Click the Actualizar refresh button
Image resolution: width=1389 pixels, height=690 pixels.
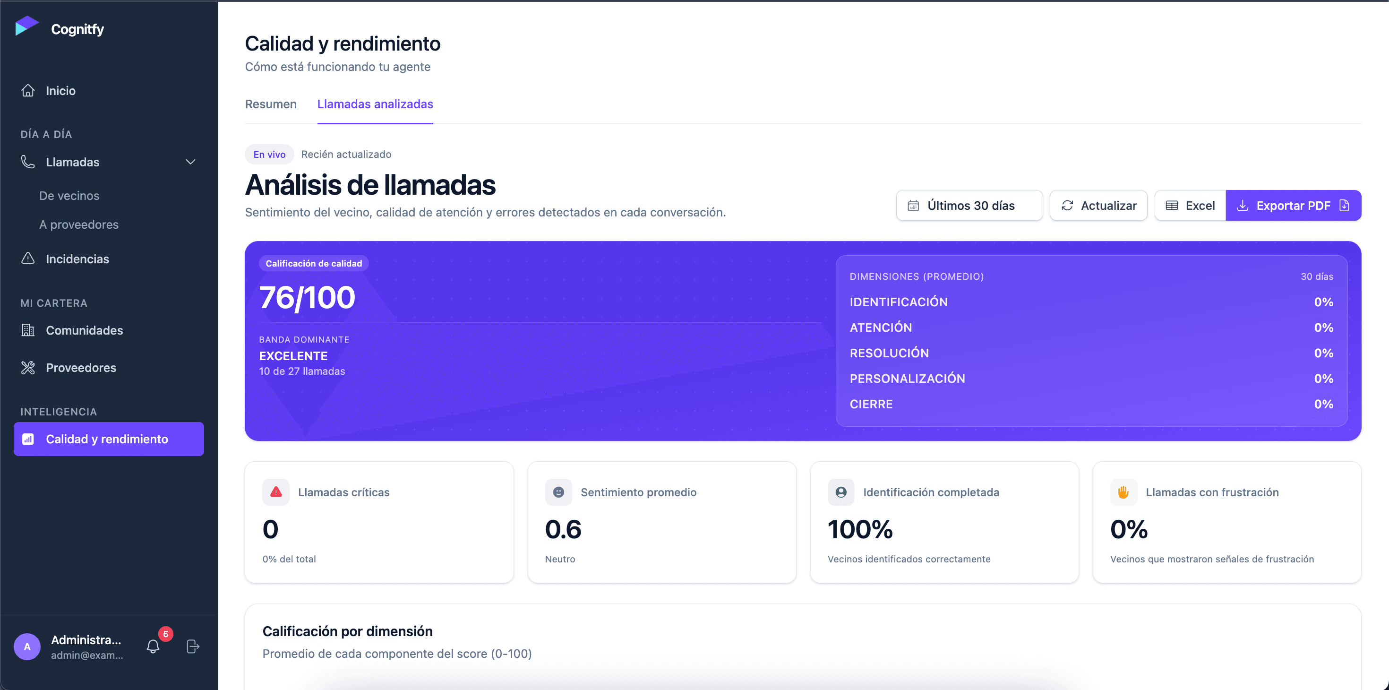(x=1098, y=206)
